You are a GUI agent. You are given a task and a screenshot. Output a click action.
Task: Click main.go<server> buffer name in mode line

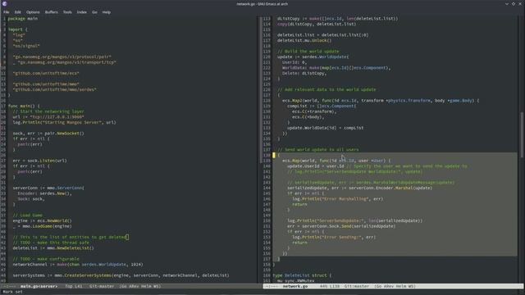tap(39, 286)
